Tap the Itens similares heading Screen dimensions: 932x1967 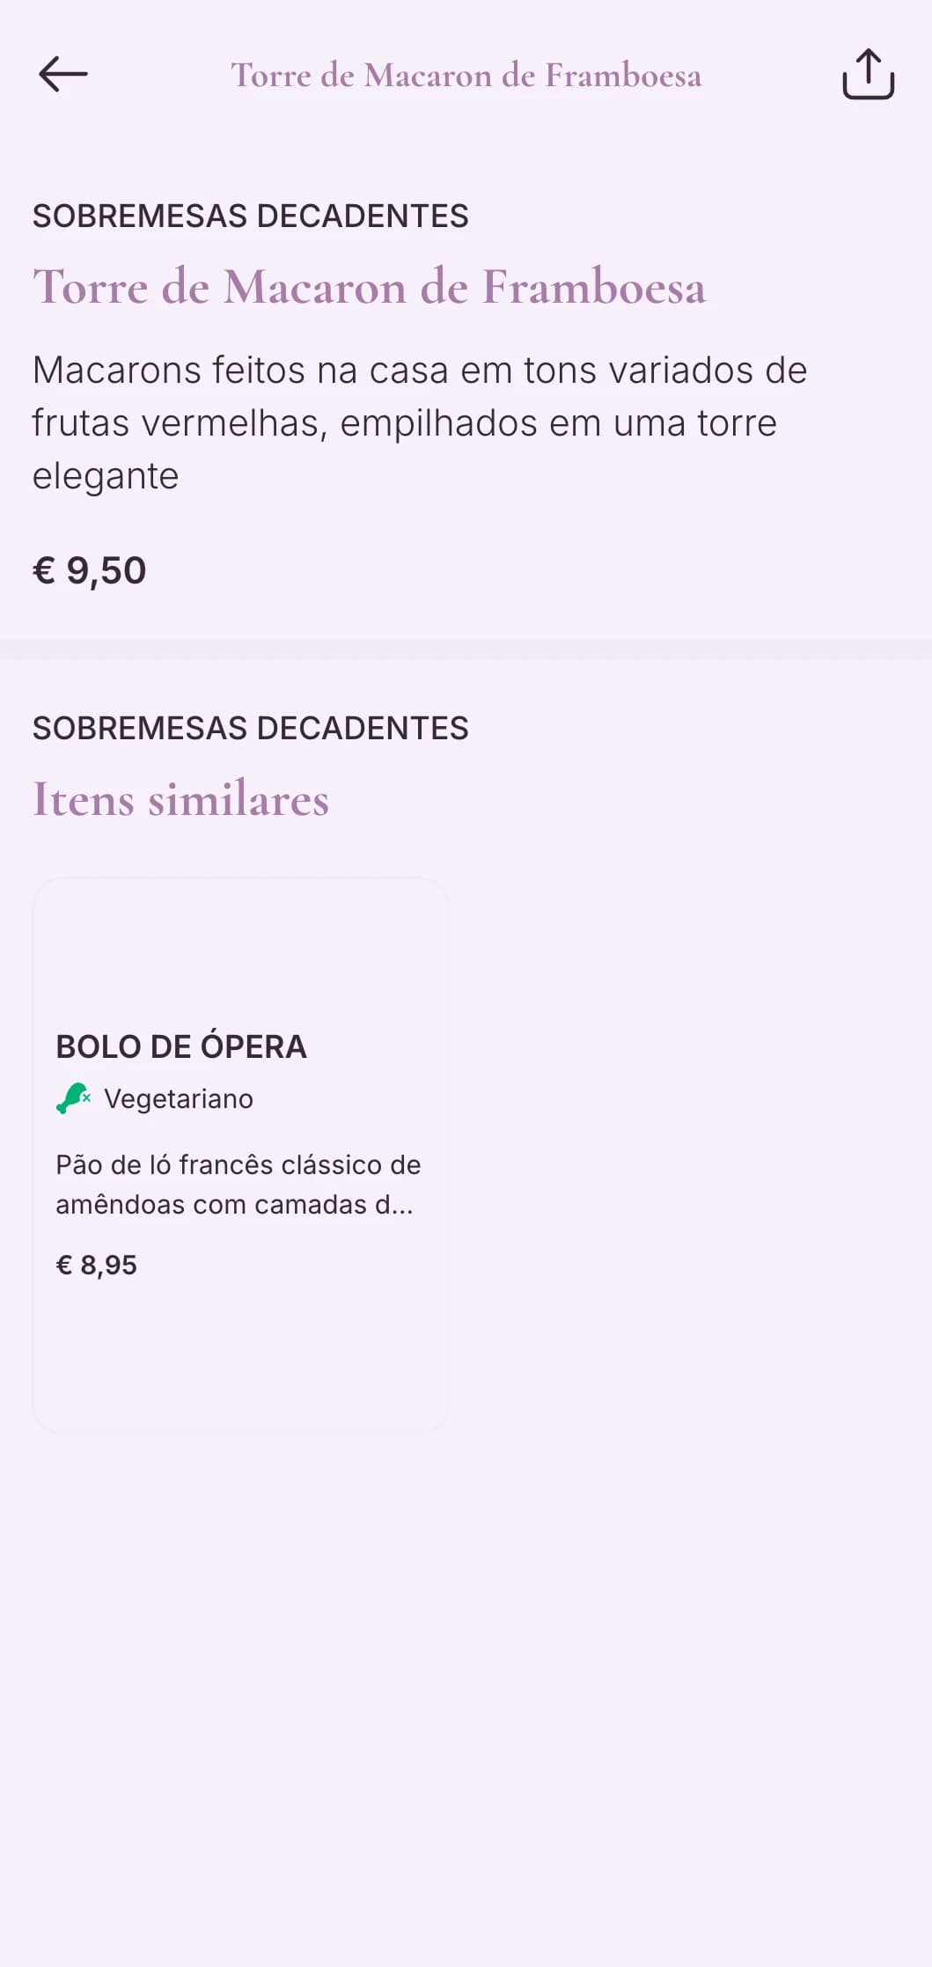pos(180,799)
